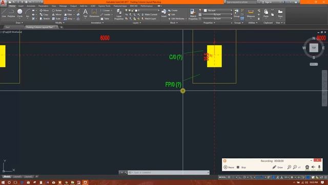The height and width of the screenshot is (185, 328).
Task: Select the Polyline tool
Action: 11,13
